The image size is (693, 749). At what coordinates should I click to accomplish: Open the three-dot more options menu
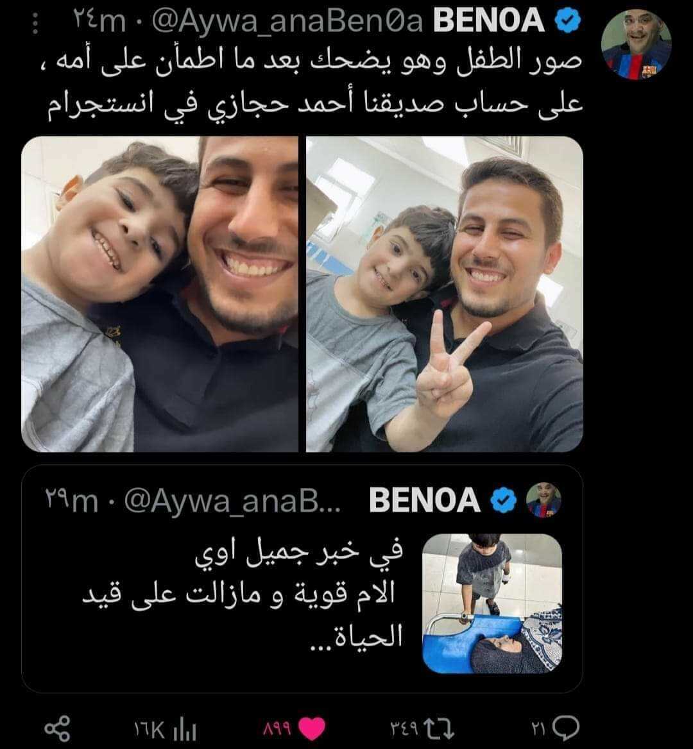coord(35,23)
